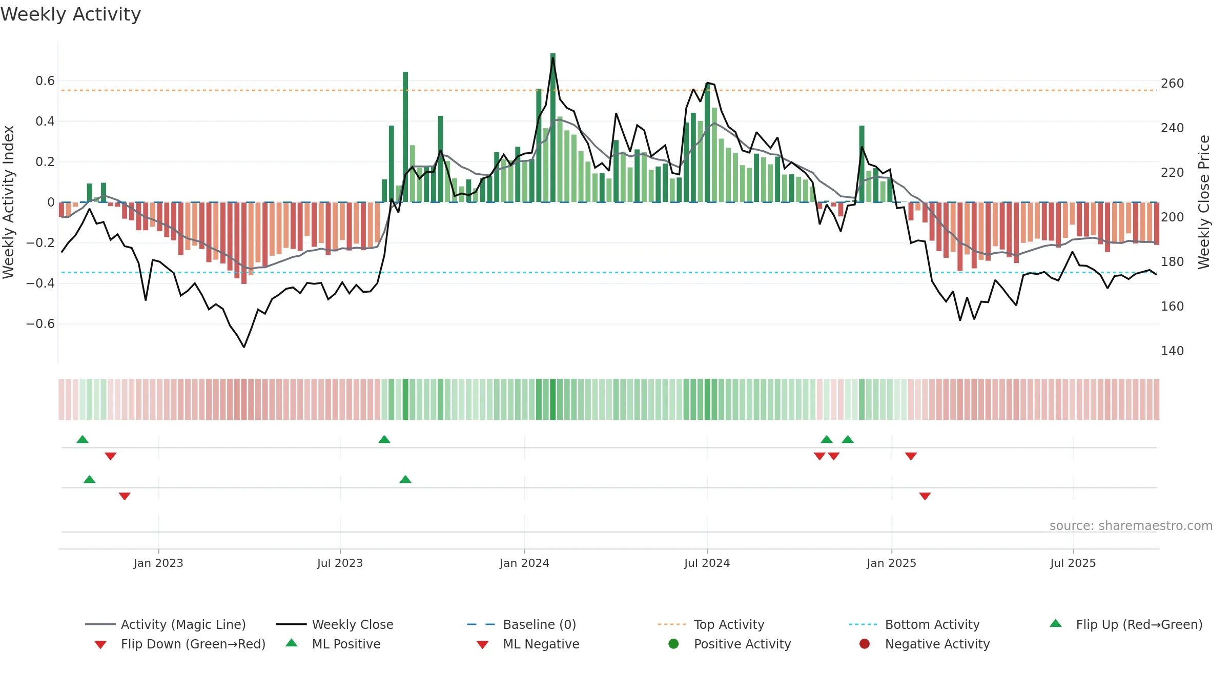The height and width of the screenshot is (692, 1230).
Task: Click the tallest green bar near Jan 2024
Action: (x=553, y=128)
